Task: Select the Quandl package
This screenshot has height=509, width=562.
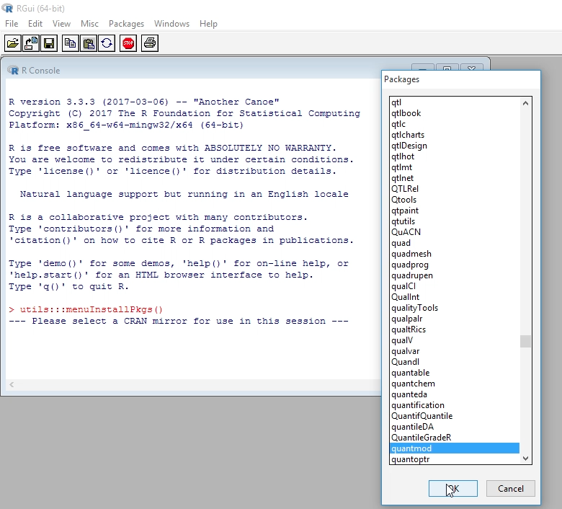Action: [454, 362]
